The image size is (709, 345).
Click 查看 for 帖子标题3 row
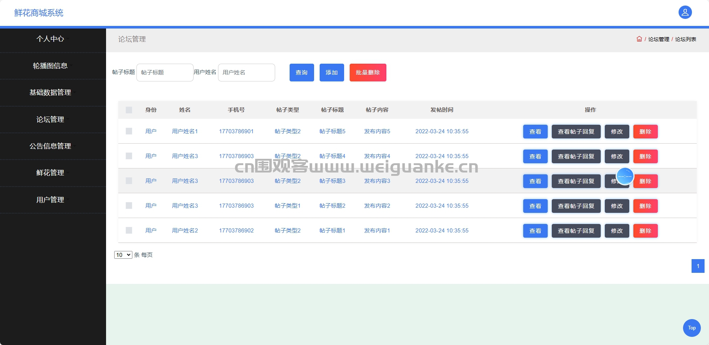coord(535,181)
